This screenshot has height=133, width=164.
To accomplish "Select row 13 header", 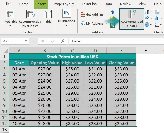I will coord(4,130).
